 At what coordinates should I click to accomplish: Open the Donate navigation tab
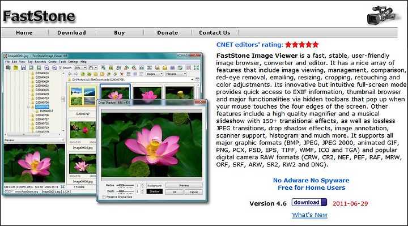tap(168, 33)
